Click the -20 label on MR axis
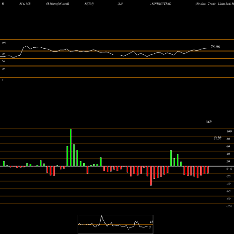Viewport: 234px width, 234px height. (228, 176)
